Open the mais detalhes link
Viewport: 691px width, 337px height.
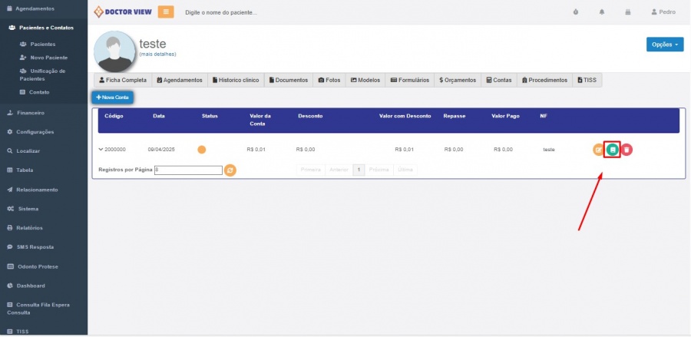157,55
